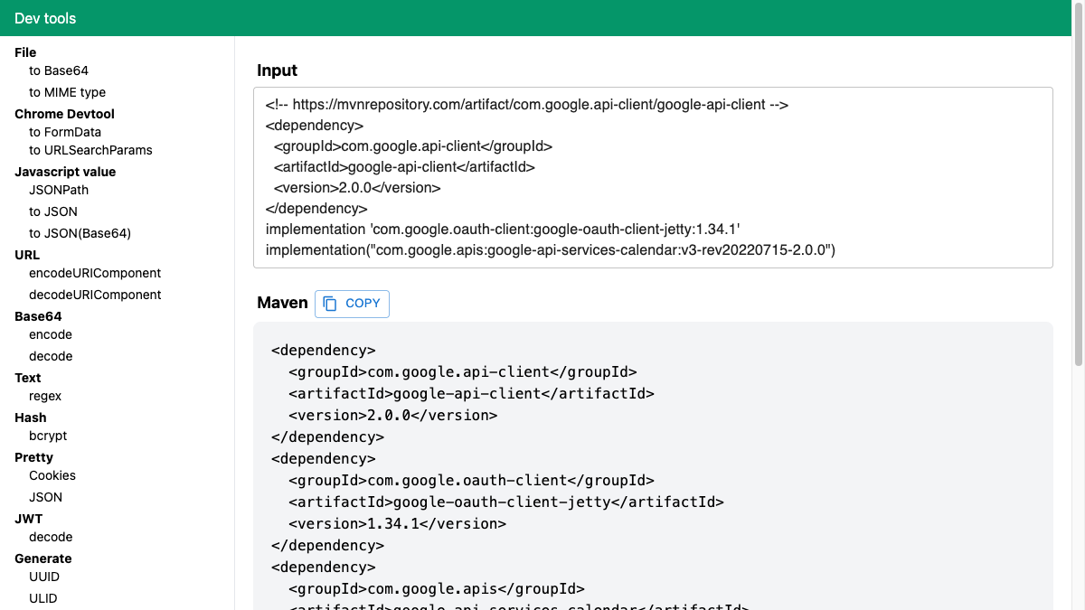Open the Base64 encode page
This screenshot has width=1085, height=610.
point(51,334)
